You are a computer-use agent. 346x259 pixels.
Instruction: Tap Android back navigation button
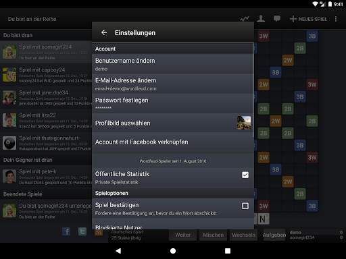click(x=118, y=251)
